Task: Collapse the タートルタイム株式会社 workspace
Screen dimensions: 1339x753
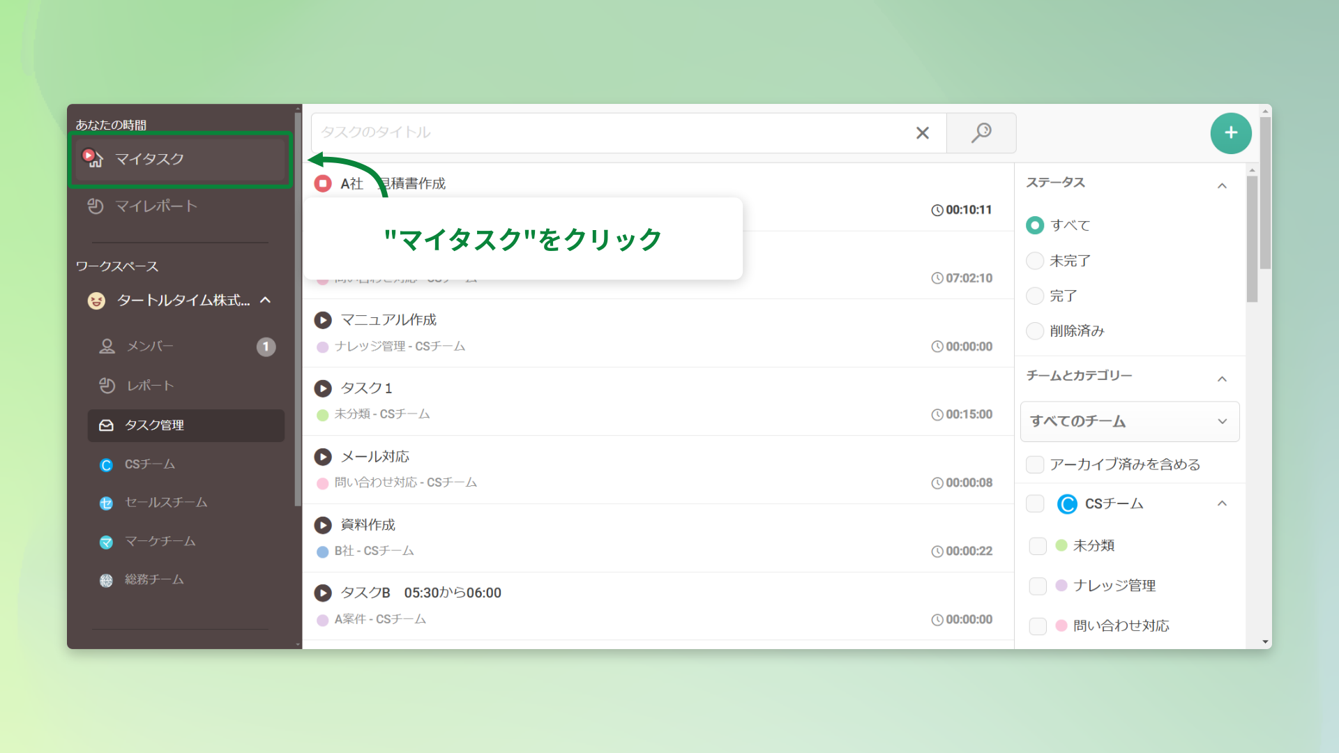Action: pyautogui.click(x=265, y=301)
